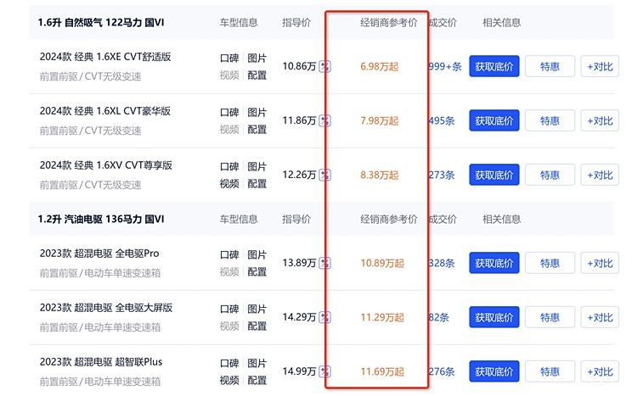
Task: Open calculator icon beside 10.86万 price
Action: coord(324,66)
